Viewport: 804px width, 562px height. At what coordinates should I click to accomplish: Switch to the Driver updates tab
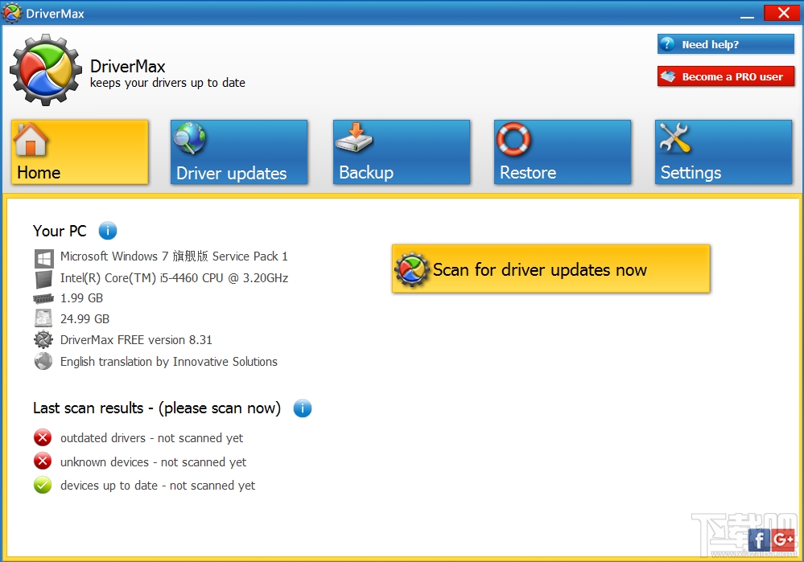pyautogui.click(x=239, y=152)
